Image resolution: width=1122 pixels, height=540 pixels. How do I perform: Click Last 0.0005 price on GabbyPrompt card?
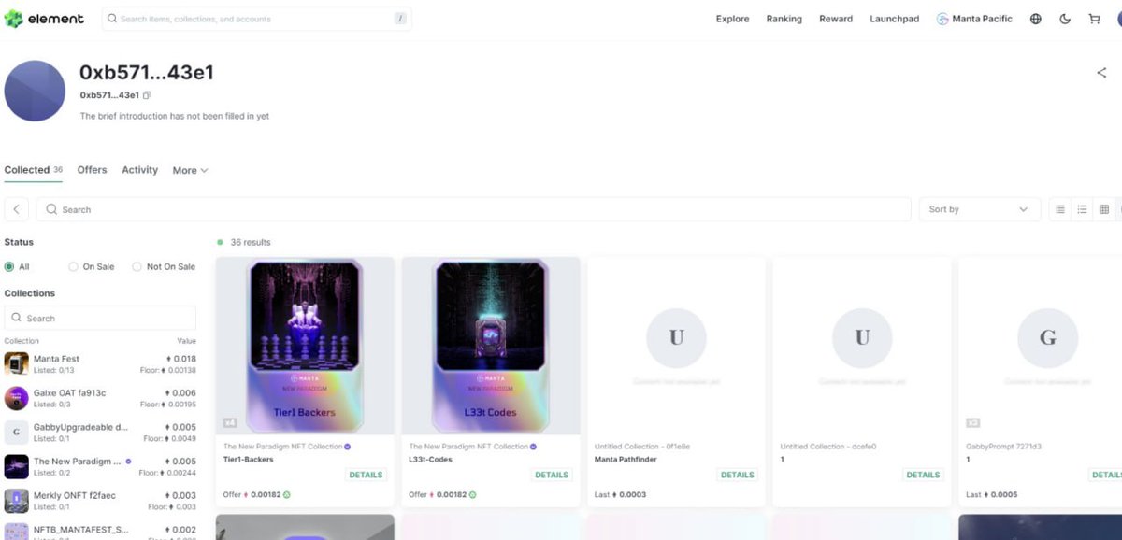(x=991, y=494)
